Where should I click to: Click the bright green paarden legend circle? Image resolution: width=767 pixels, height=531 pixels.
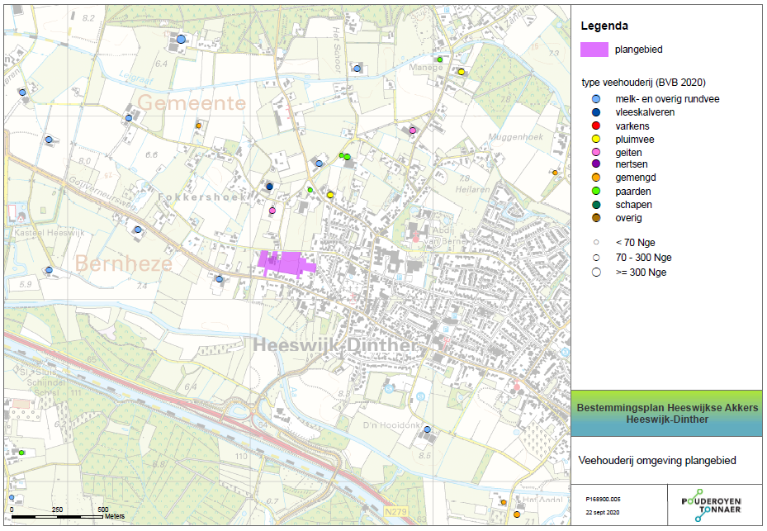[x=596, y=192]
